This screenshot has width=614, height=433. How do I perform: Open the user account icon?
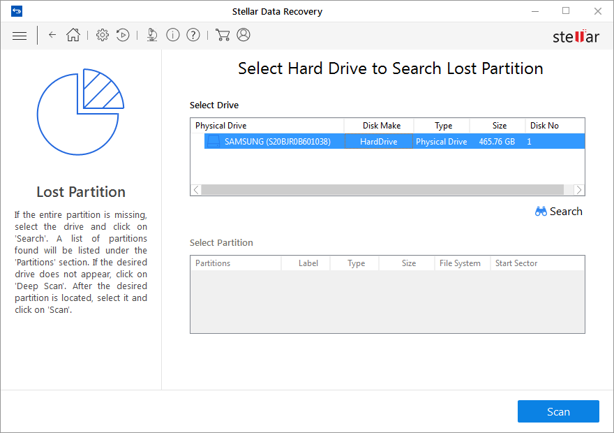(x=244, y=35)
